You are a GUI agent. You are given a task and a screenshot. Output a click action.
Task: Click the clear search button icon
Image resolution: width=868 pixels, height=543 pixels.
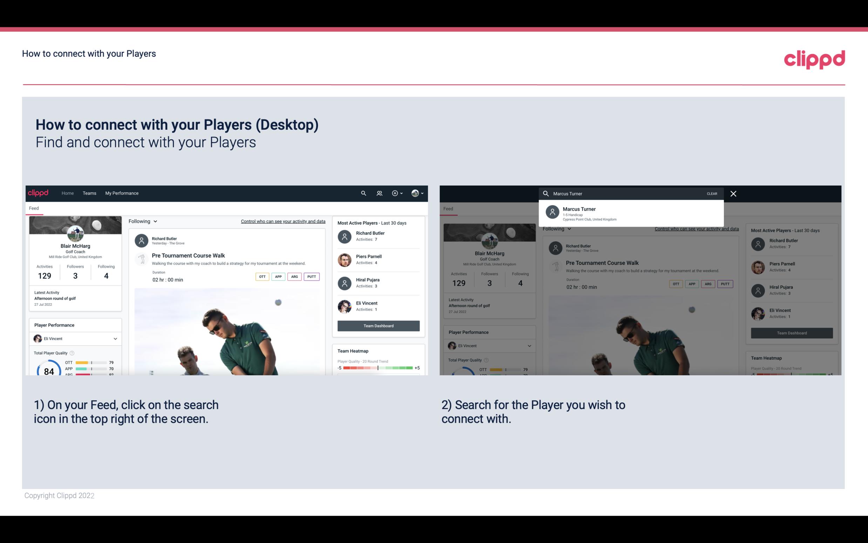pyautogui.click(x=712, y=193)
